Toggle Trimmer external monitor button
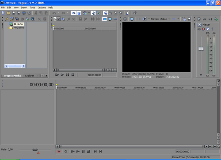 [110, 19]
